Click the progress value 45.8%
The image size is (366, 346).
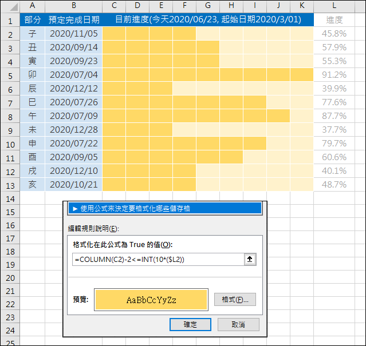click(334, 34)
